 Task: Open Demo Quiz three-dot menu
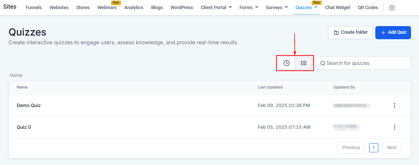394,106
